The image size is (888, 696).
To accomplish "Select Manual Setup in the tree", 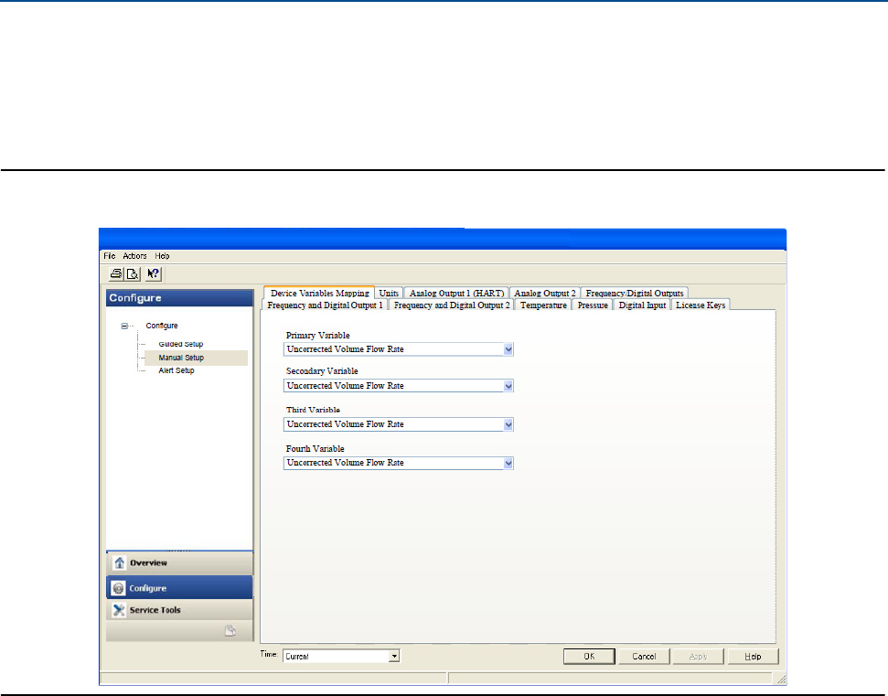I will (181, 358).
